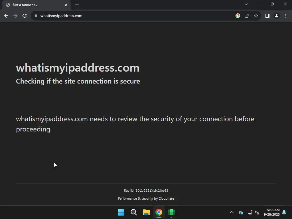Open the Cloudflare link

(x=166, y=198)
